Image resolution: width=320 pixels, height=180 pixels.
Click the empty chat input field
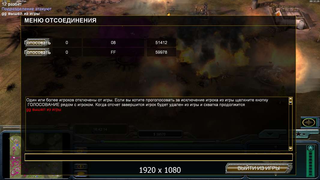pyautogui.click(x=158, y=157)
